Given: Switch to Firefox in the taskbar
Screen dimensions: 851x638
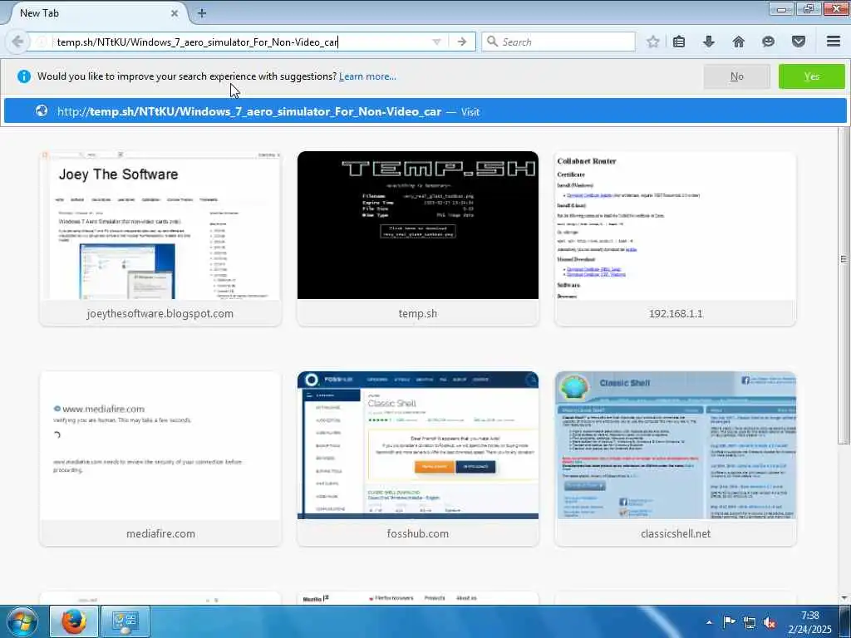Looking at the screenshot, I should (74, 621).
